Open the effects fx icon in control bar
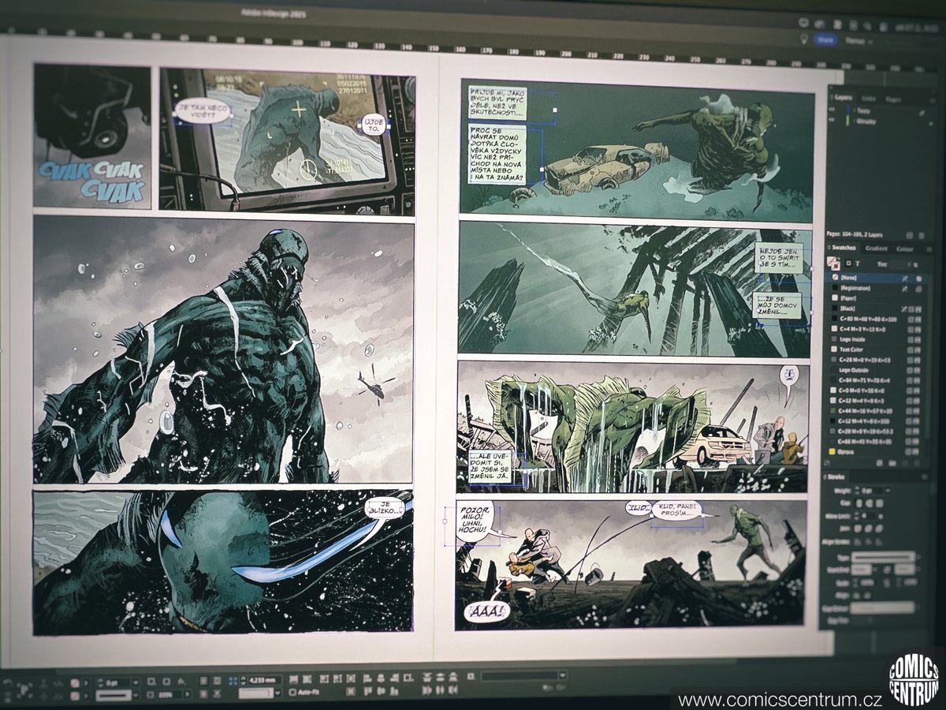The height and width of the screenshot is (710, 946). (181, 682)
